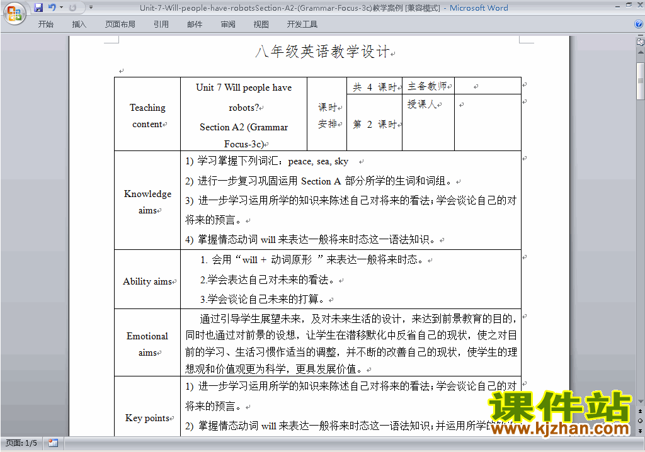Switch to the 视图 tab
This screenshot has height=452, width=645.
(261, 25)
